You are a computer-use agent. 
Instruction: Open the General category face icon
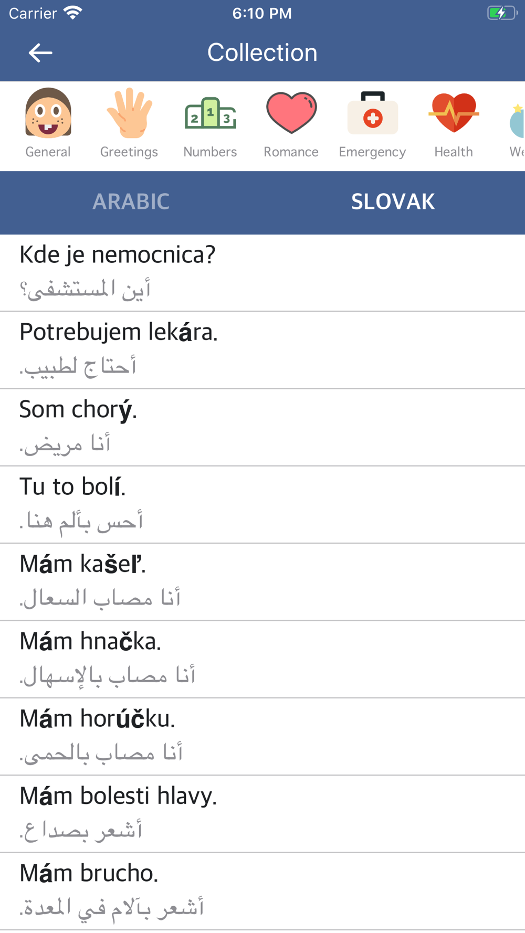[48, 113]
